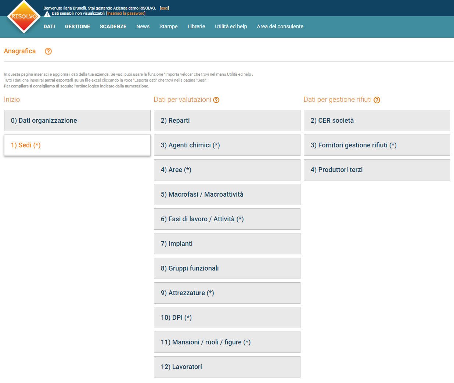Open the DATI menu
Viewport: 454px width, 383px height.
(49, 26)
